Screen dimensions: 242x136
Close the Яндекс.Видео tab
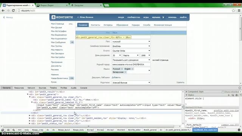coord(67,5)
